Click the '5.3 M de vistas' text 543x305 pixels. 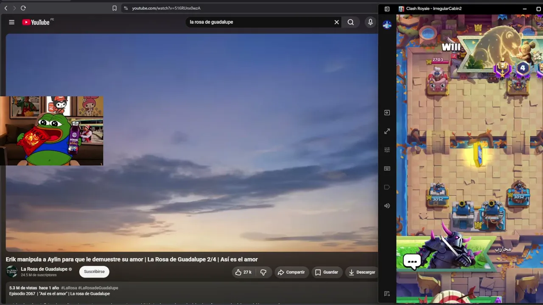pyautogui.click(x=23, y=288)
